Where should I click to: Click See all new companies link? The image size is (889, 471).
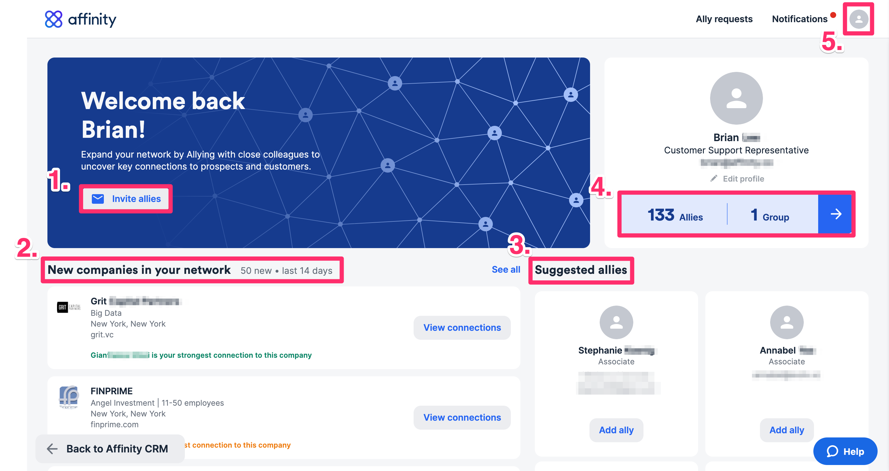click(506, 269)
